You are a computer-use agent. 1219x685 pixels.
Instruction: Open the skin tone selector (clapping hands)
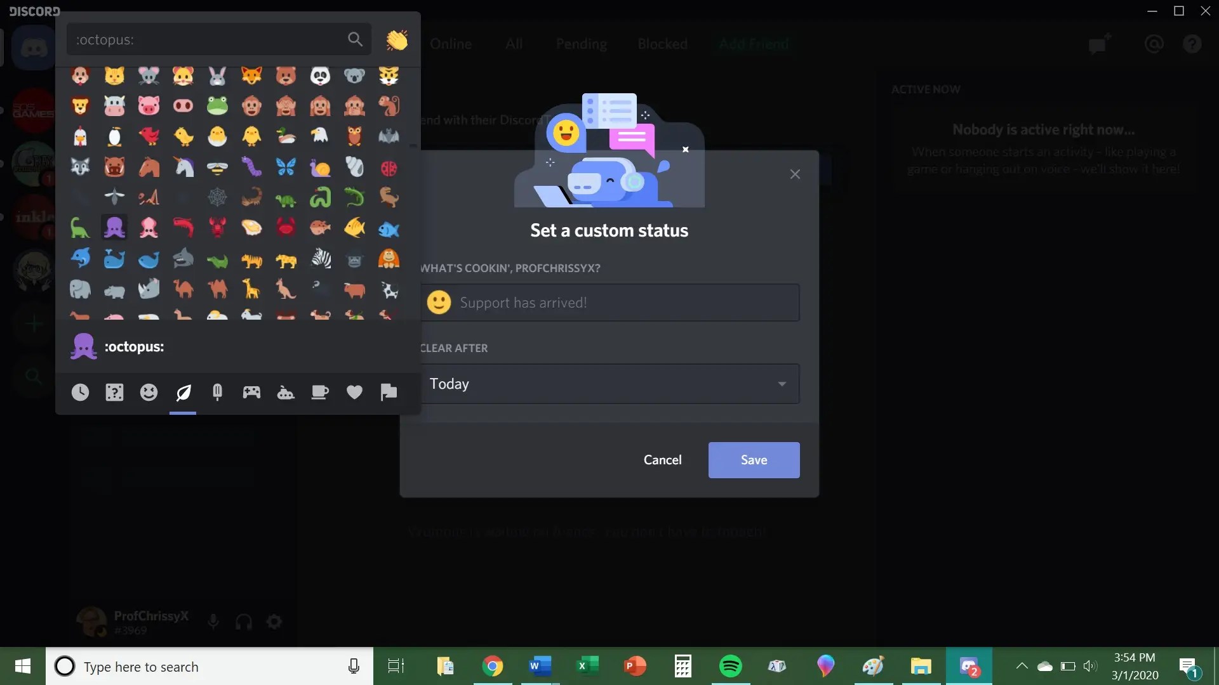[x=397, y=40]
